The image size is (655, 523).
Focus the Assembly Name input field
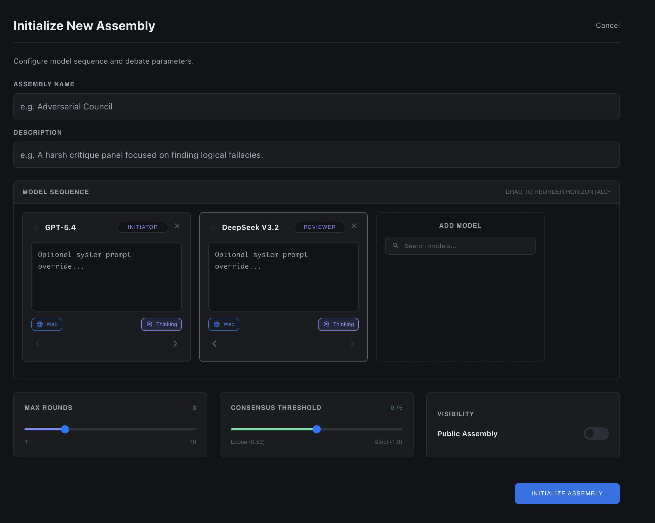(316, 106)
